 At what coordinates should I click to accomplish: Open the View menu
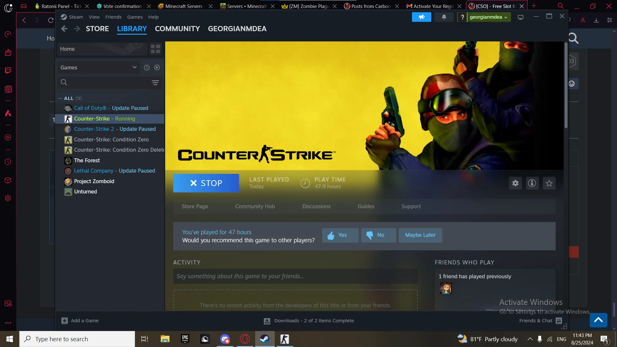point(94,17)
